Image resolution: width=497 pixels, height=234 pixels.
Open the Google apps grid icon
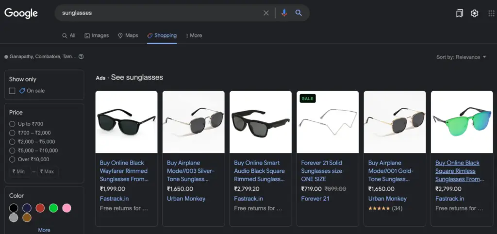pos(491,13)
